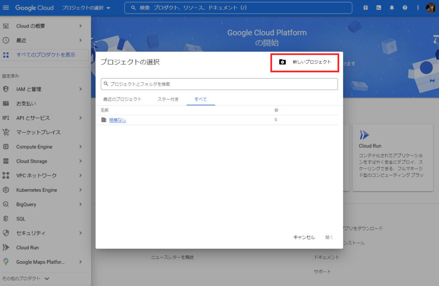Expand the other products section chevron
The width and height of the screenshot is (439, 286).
(47, 278)
